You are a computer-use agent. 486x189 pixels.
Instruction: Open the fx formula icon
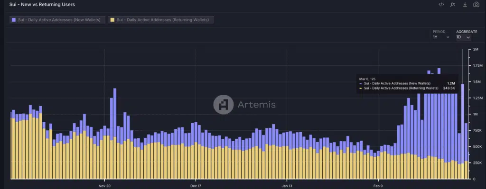tap(453, 4)
